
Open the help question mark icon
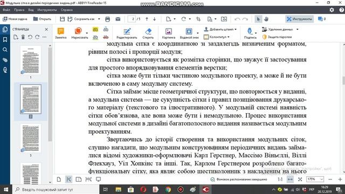tap(341, 10)
